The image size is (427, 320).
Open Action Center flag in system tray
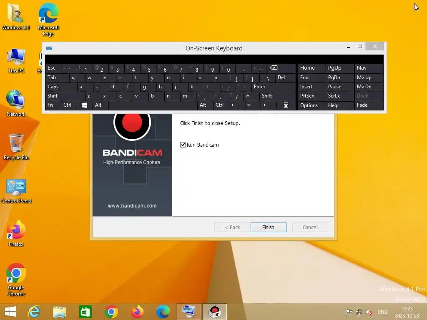pyautogui.click(x=349, y=312)
